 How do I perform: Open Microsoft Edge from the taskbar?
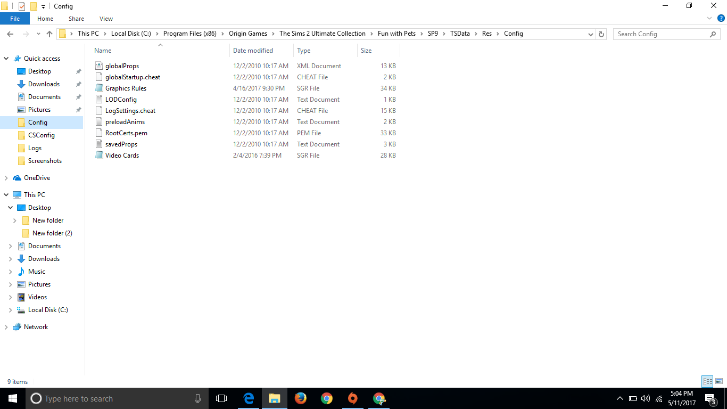(249, 398)
